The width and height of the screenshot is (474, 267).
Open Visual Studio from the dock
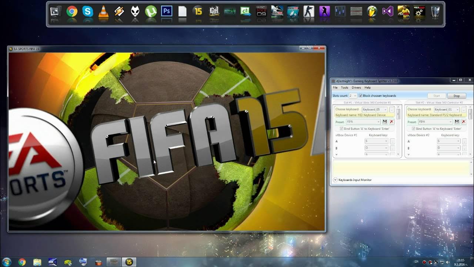click(388, 12)
